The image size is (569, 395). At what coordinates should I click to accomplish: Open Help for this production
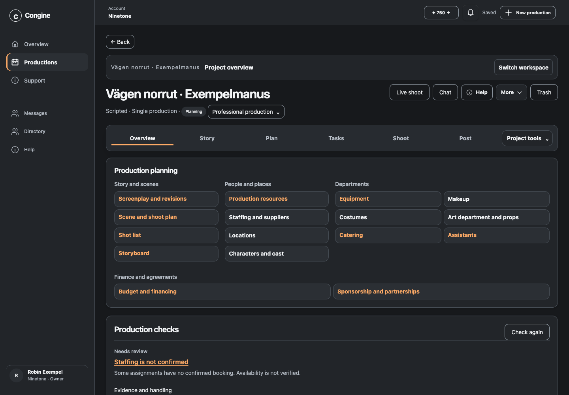[477, 92]
